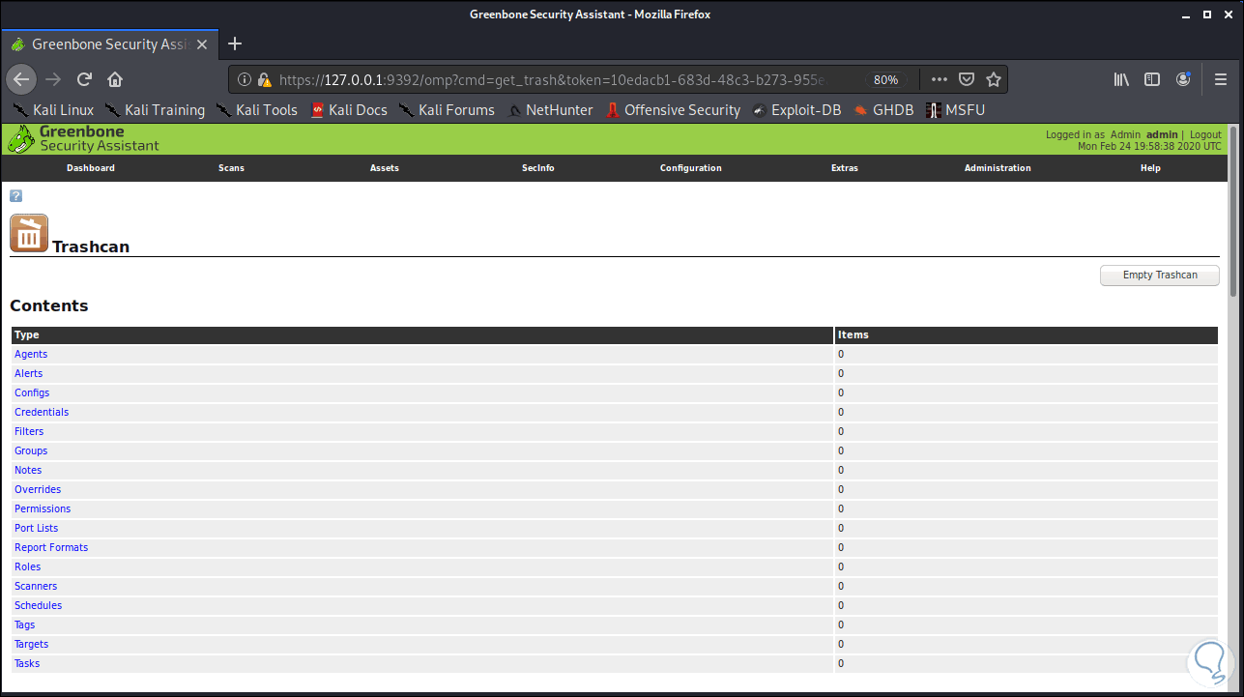Jump to Agents in trashcan contents
The width and height of the screenshot is (1244, 697).
tap(31, 354)
